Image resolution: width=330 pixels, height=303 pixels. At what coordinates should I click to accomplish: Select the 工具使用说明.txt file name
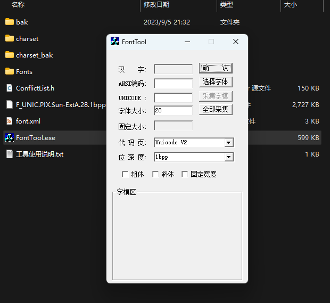[x=39, y=154]
